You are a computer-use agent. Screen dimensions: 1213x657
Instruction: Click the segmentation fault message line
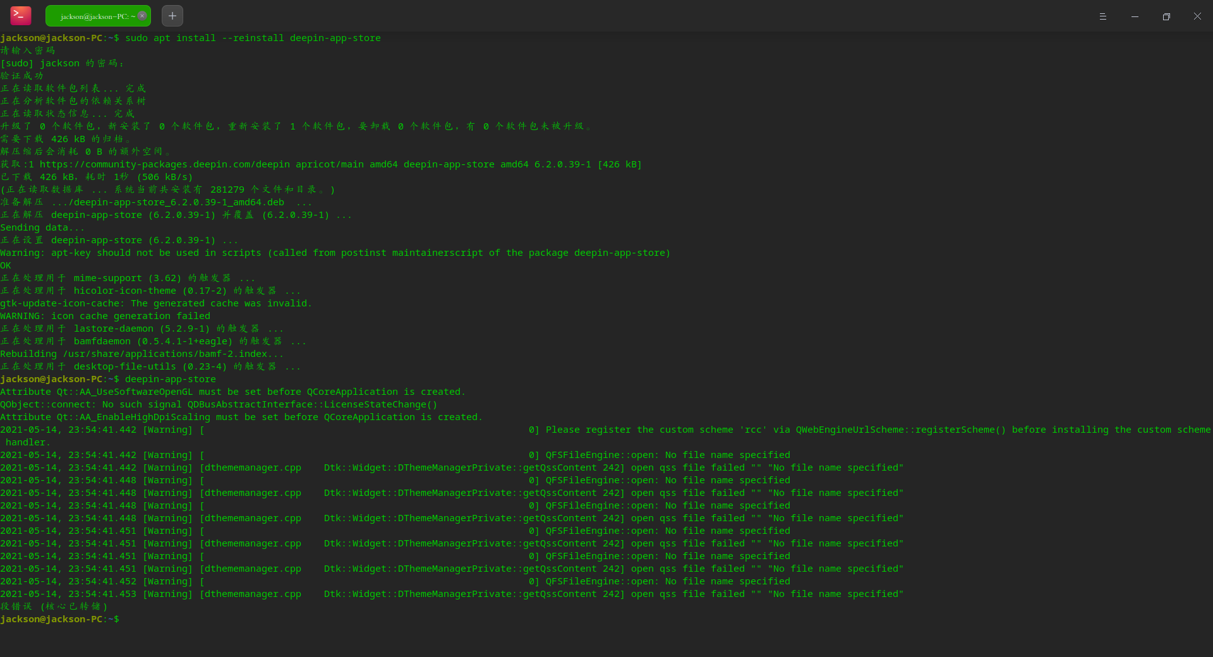[54, 606]
